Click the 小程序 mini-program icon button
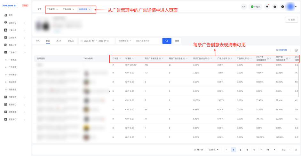301x156 pixels. pos(255,6)
